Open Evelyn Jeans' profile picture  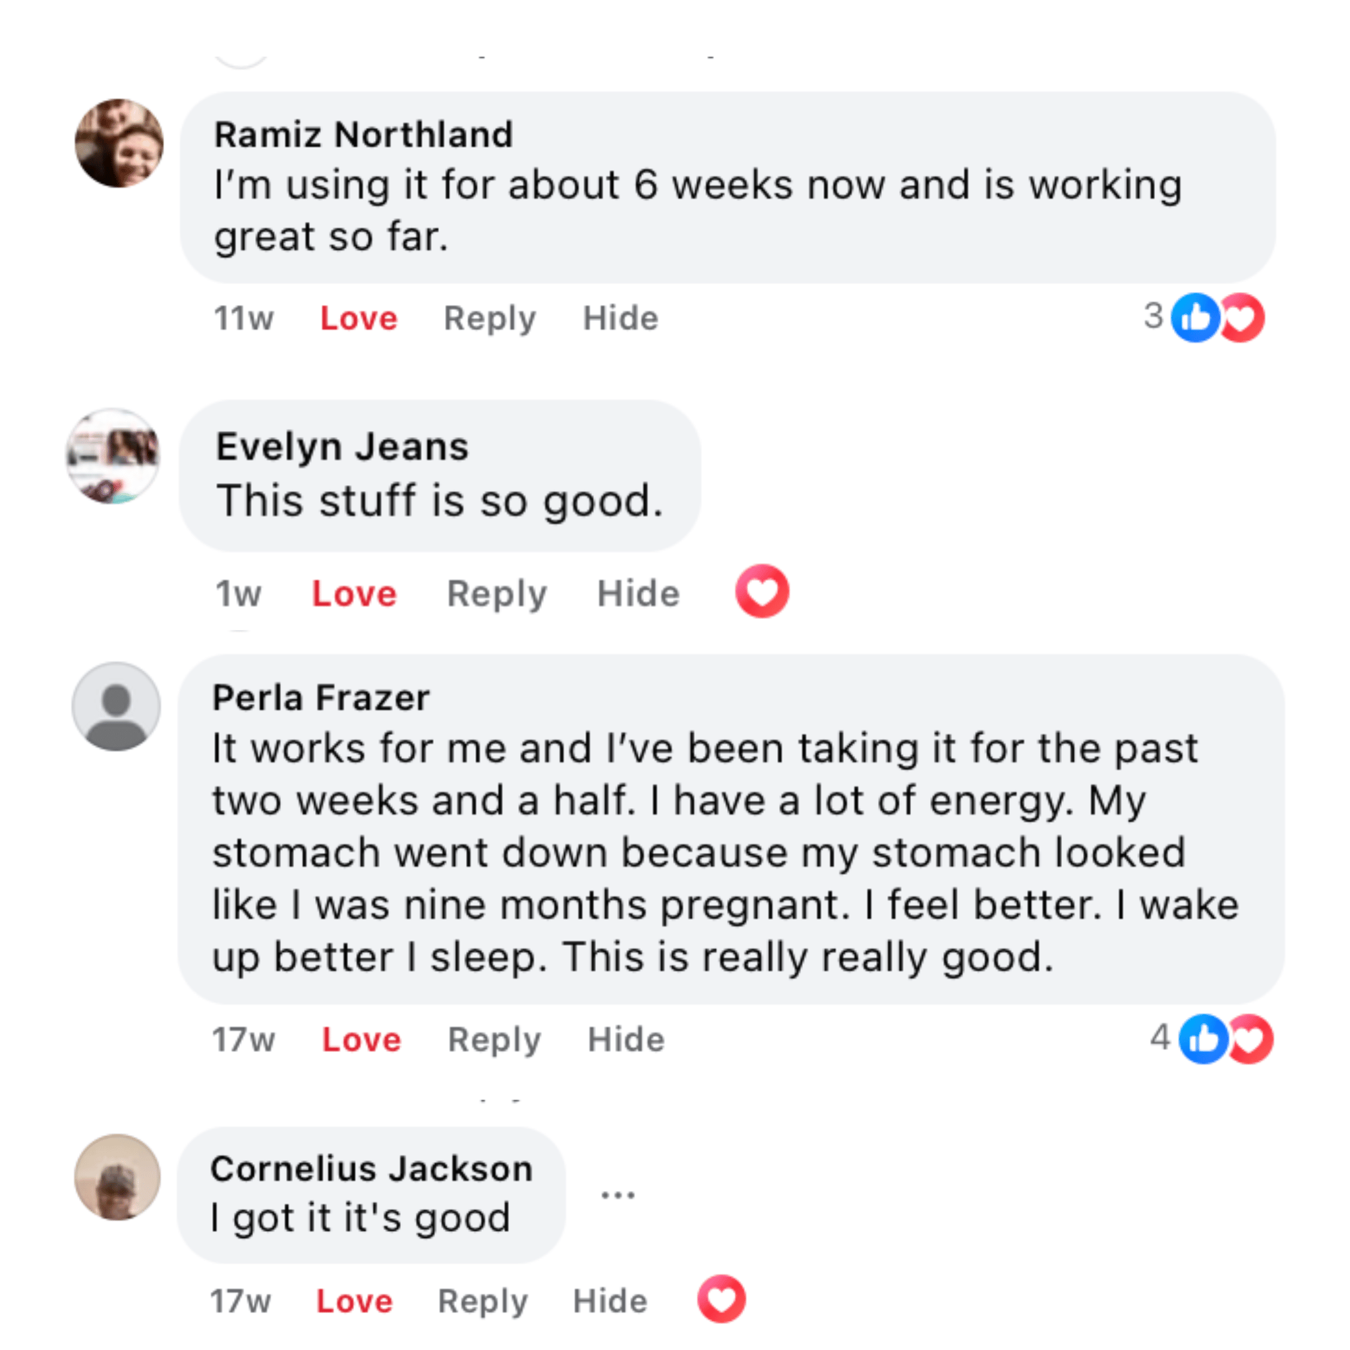tap(113, 456)
